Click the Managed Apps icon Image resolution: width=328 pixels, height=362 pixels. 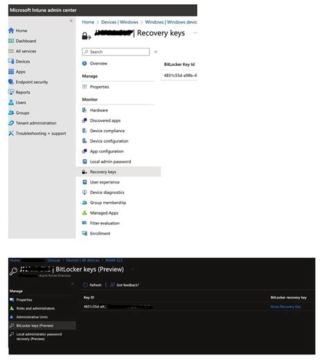(84, 213)
